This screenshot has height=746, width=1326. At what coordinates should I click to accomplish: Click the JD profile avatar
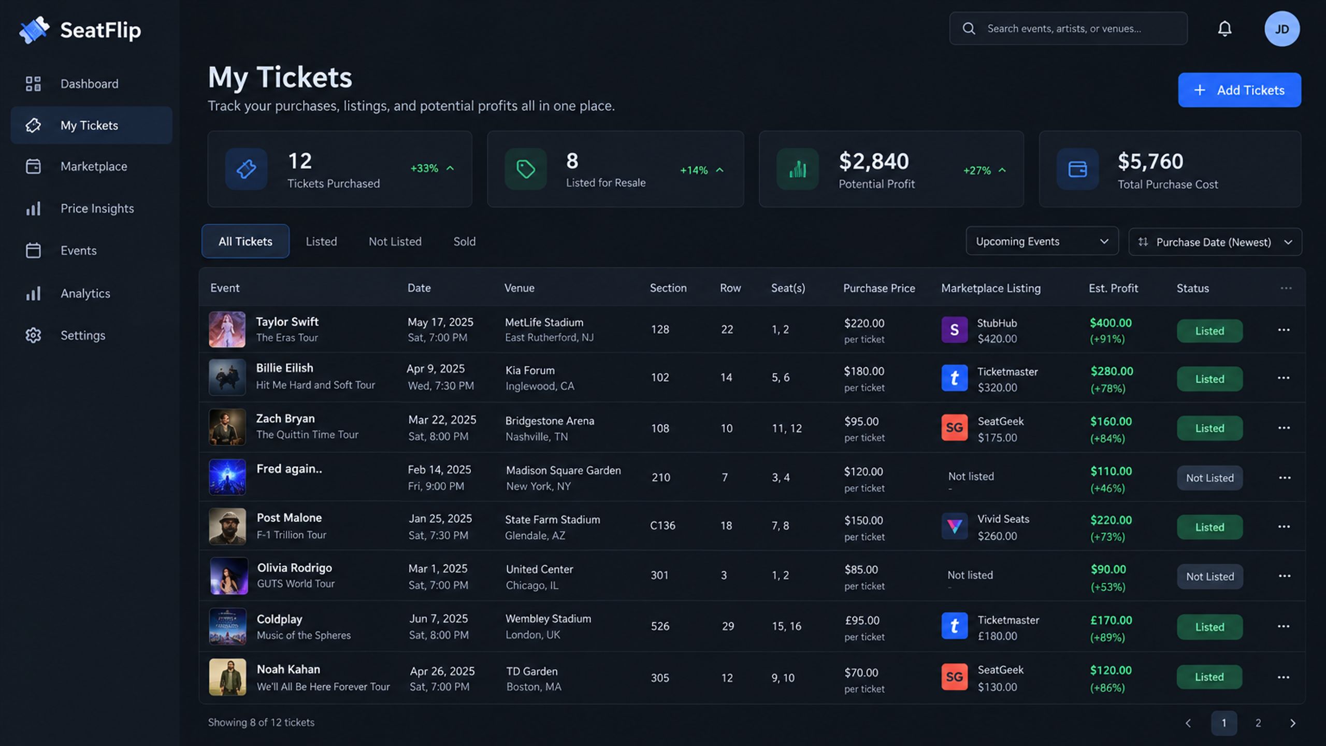1281,29
